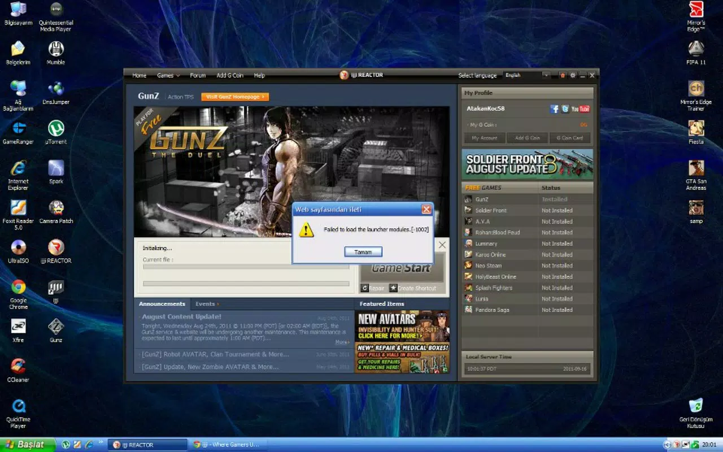The width and height of the screenshot is (723, 452).
Task: Click the AtakanKoc58 username text
Action: click(486, 108)
